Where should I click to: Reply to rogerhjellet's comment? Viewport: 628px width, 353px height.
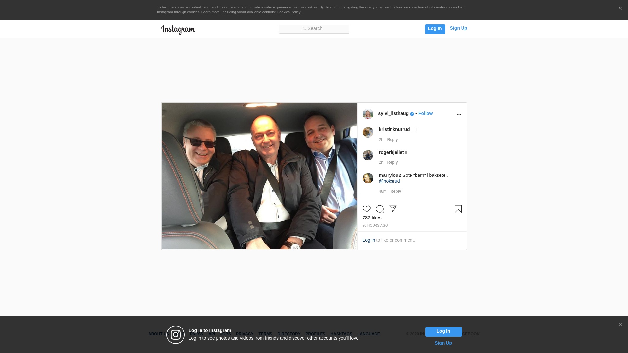[392, 162]
